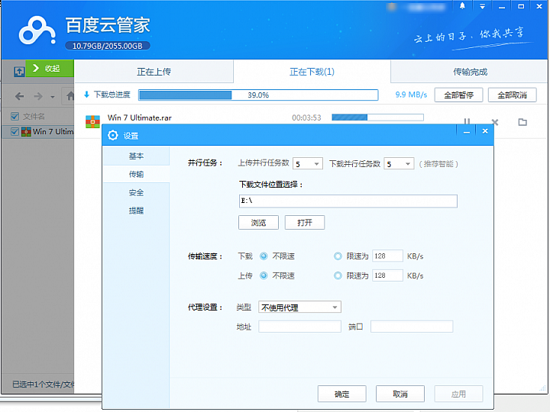Toggle the Win 7 Ultim file checkbox
The width and height of the screenshot is (550, 412).
[x=15, y=132]
